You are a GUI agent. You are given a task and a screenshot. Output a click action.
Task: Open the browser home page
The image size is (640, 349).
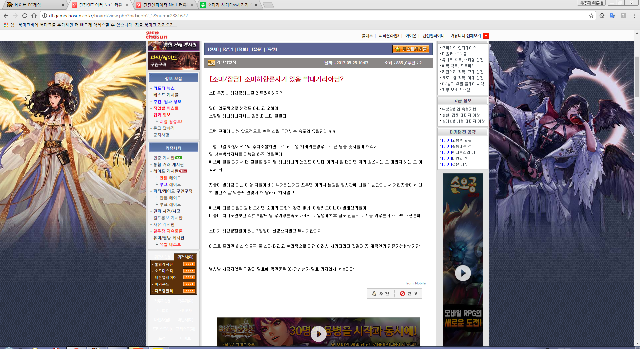click(34, 16)
